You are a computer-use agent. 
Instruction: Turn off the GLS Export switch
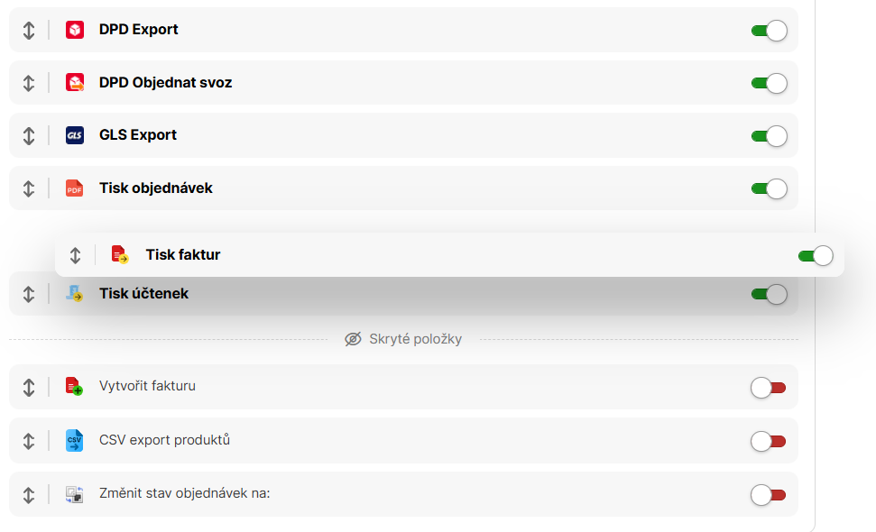pos(769,136)
